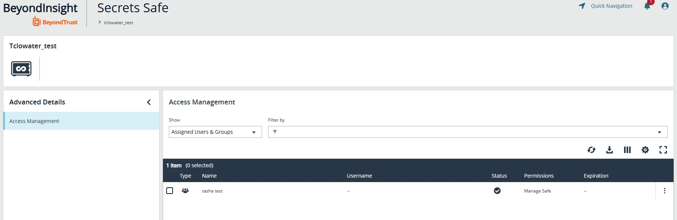Click the Secrets Safe page title

(x=133, y=8)
